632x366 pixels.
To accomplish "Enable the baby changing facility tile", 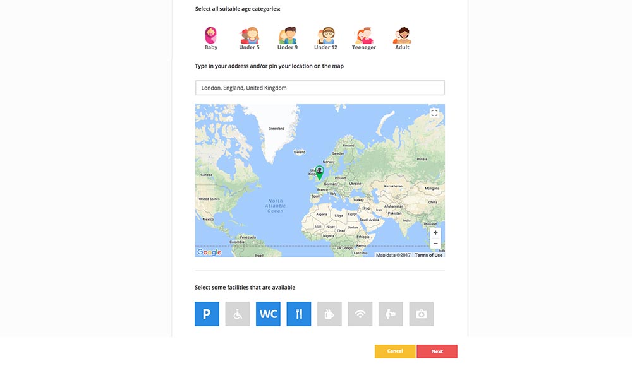I will [x=391, y=314].
